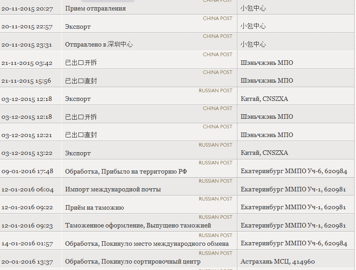Click the timestamp 03-12-2015 13:22
The width and height of the screenshot is (356, 270).
click(x=27, y=154)
